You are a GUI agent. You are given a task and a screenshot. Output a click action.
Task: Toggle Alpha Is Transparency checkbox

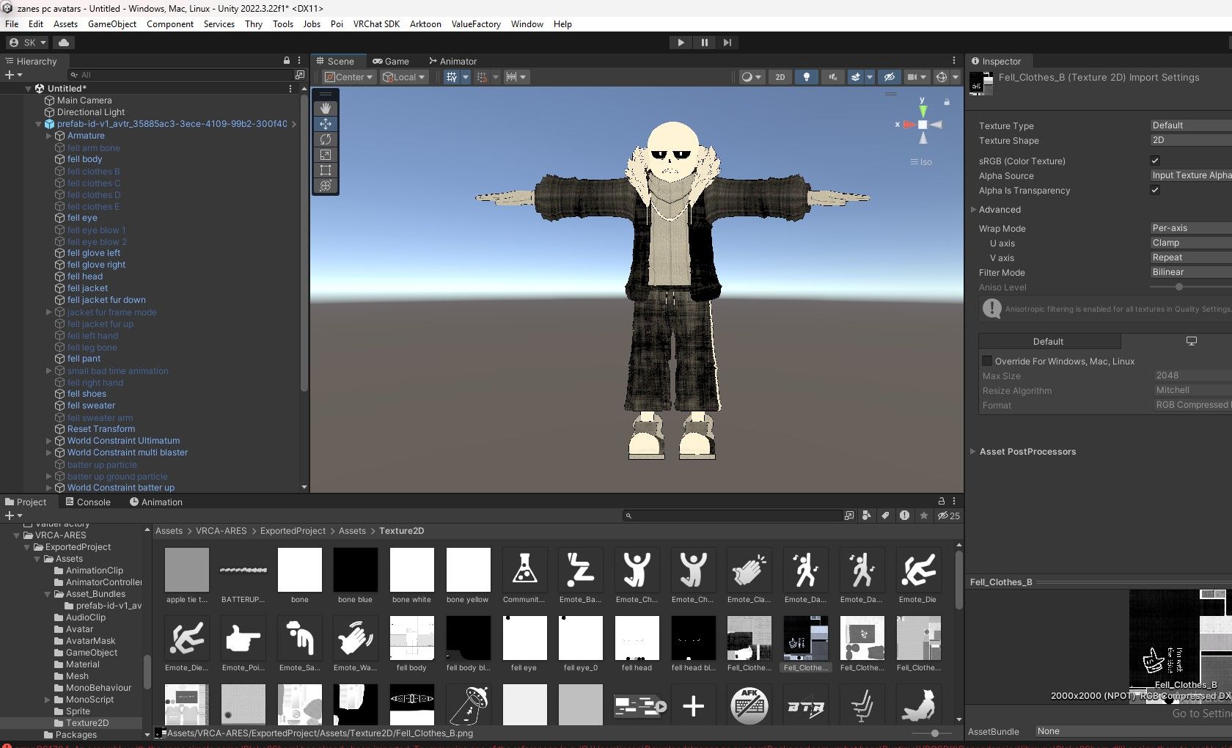(1155, 190)
